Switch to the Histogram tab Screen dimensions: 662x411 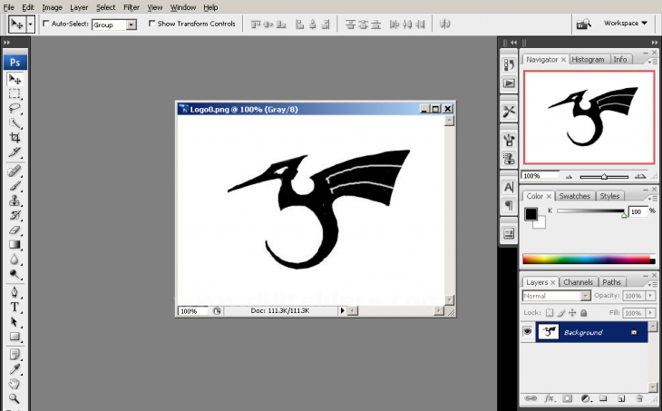click(588, 59)
